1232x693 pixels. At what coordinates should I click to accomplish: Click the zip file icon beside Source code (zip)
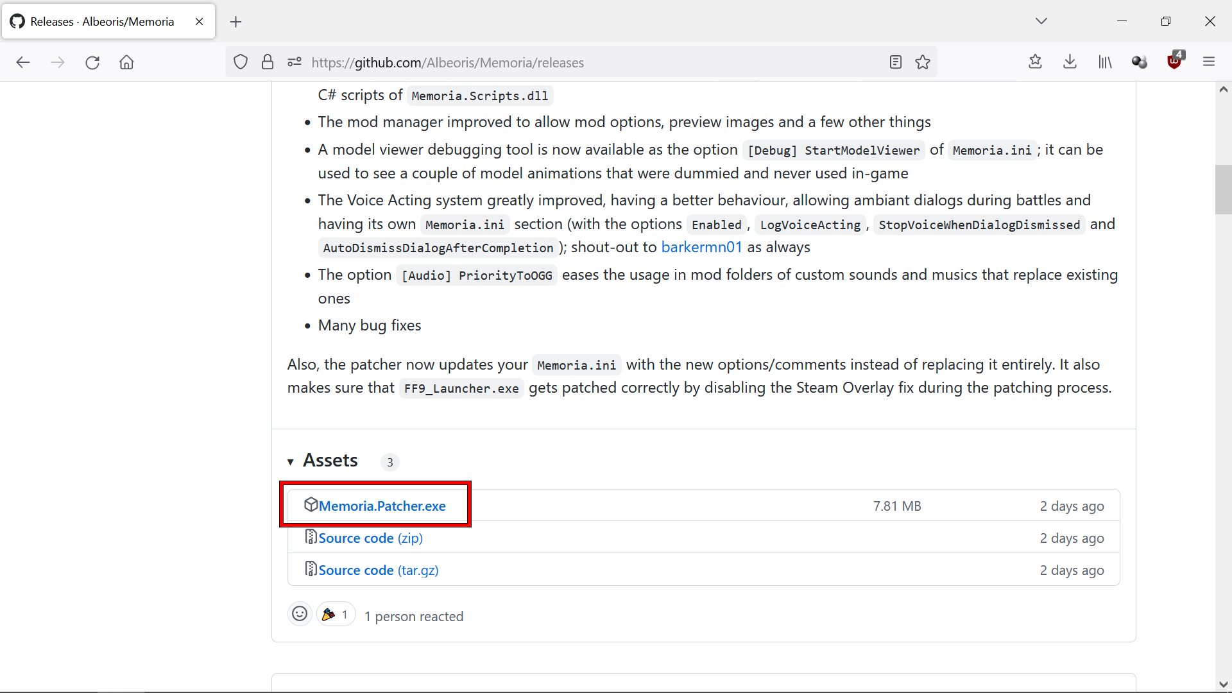311,536
